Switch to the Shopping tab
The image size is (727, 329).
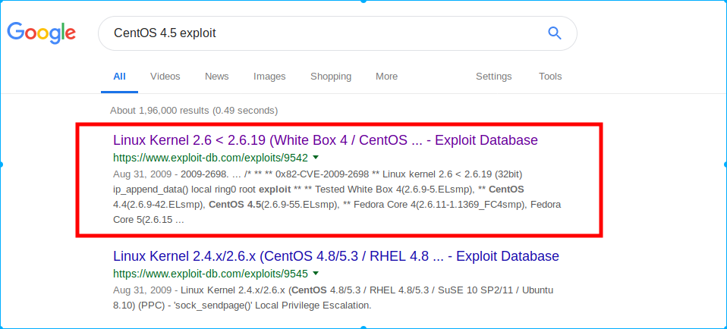[x=331, y=77]
